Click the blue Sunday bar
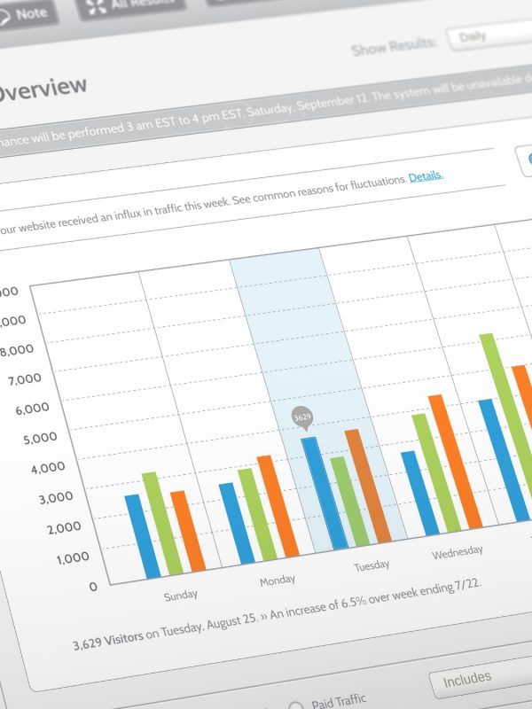 (143, 536)
